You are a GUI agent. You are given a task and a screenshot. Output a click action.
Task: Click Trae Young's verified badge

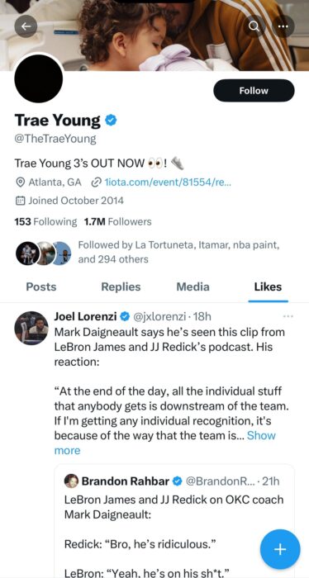[x=112, y=121]
